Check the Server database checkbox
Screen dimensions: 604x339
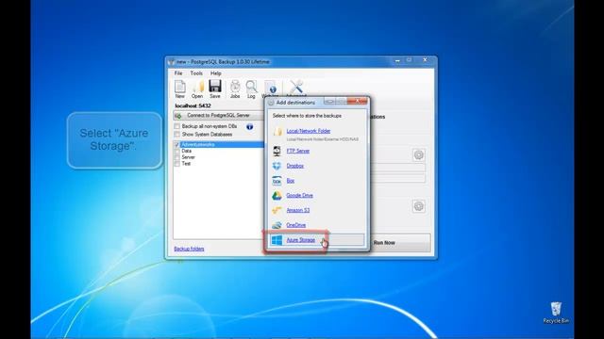pos(176,157)
